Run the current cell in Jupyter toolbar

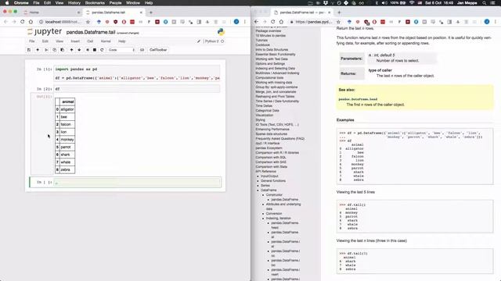coord(88,50)
